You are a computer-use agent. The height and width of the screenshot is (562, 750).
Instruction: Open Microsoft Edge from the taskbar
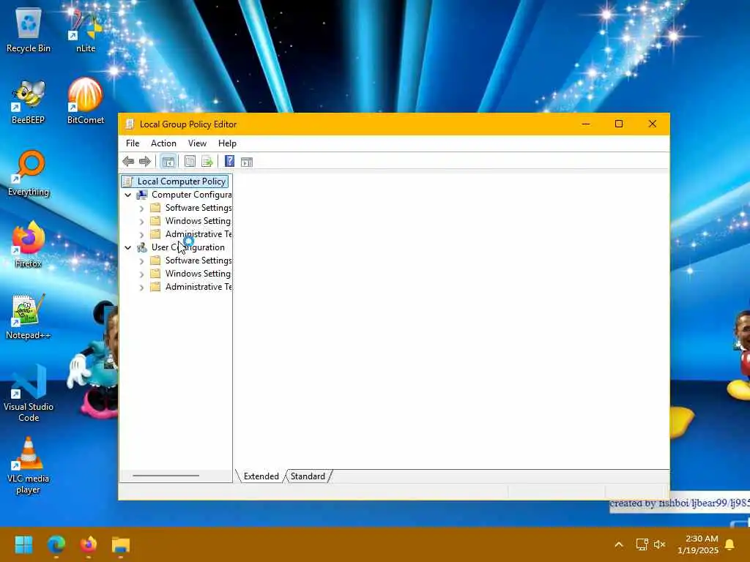[56, 544]
